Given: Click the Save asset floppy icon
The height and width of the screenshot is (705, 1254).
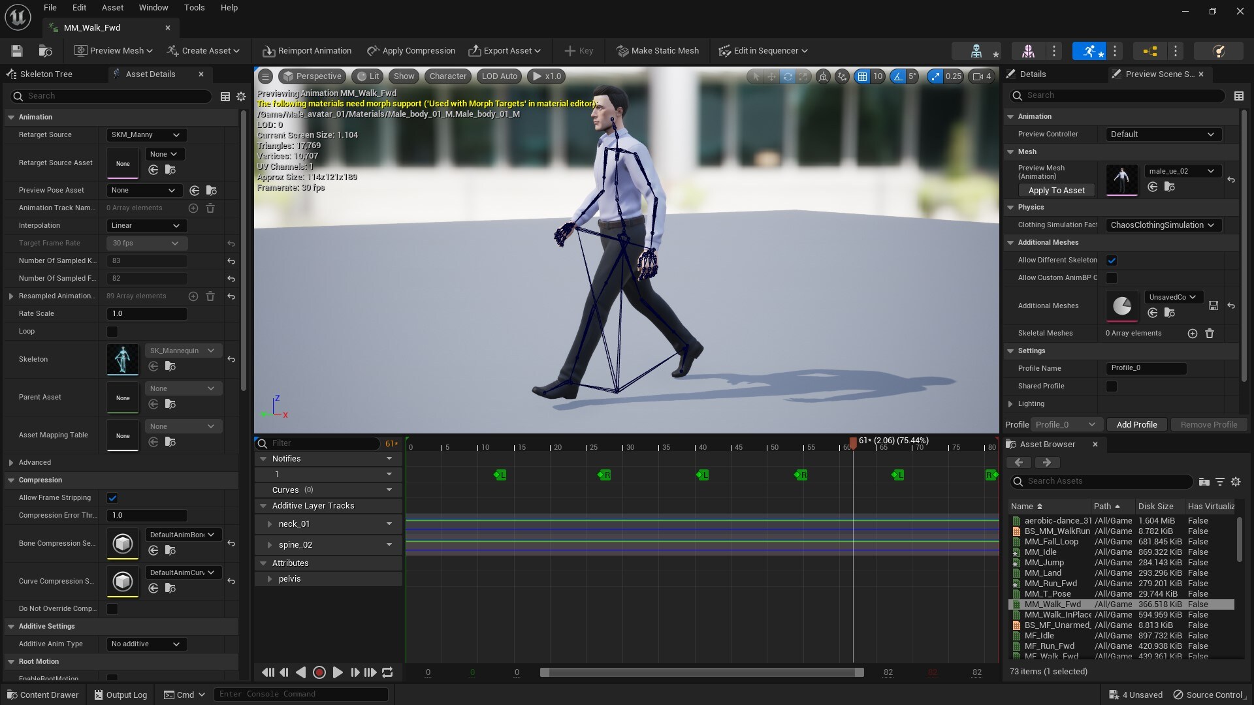Looking at the screenshot, I should pyautogui.click(x=17, y=51).
